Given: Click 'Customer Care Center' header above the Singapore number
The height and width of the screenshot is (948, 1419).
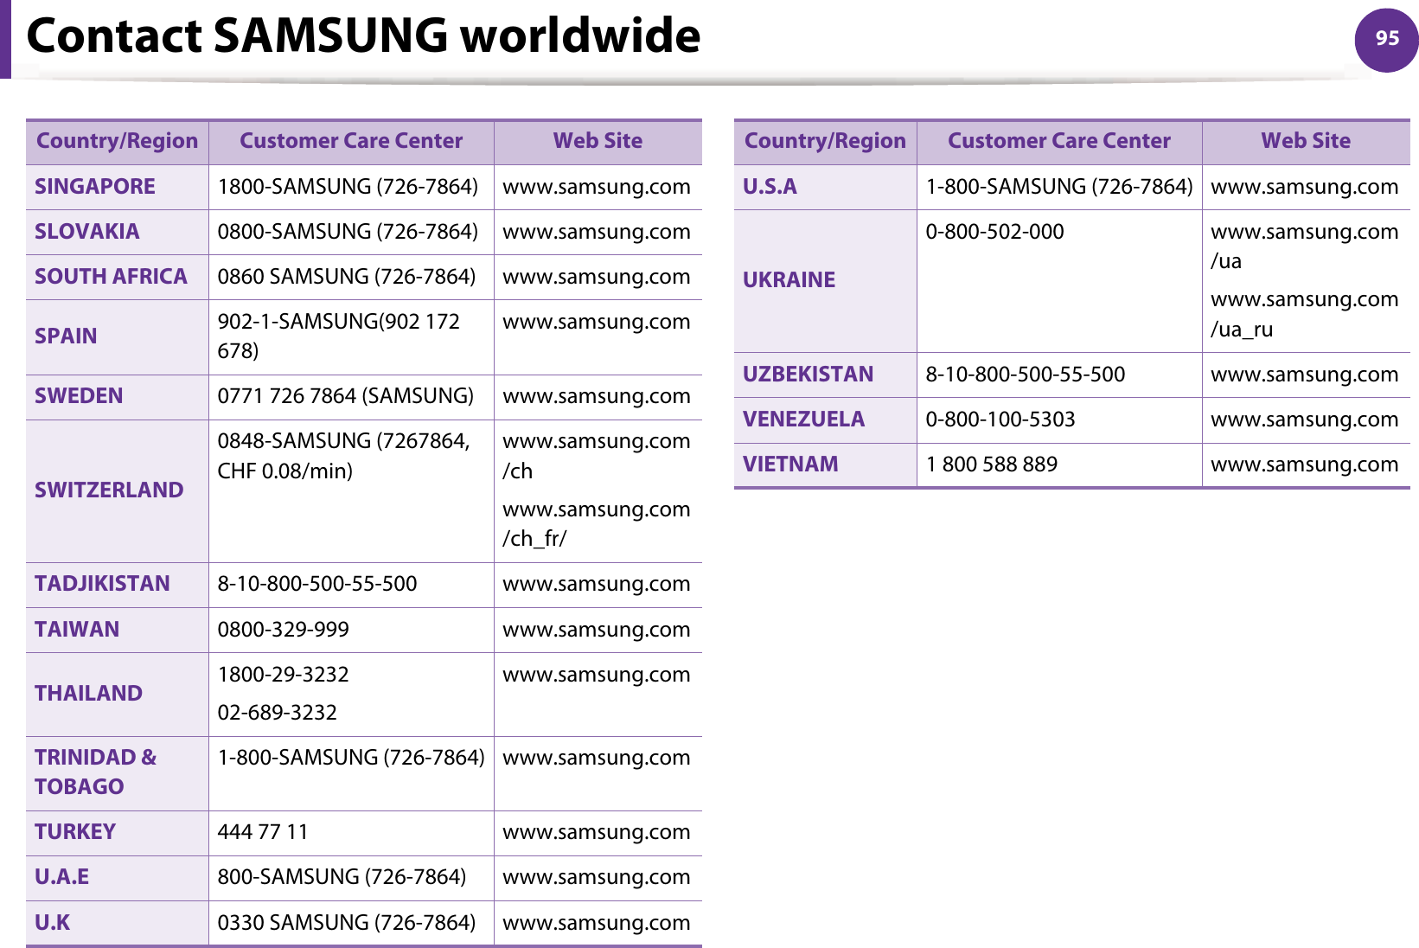Looking at the screenshot, I should pyautogui.click(x=351, y=141).
